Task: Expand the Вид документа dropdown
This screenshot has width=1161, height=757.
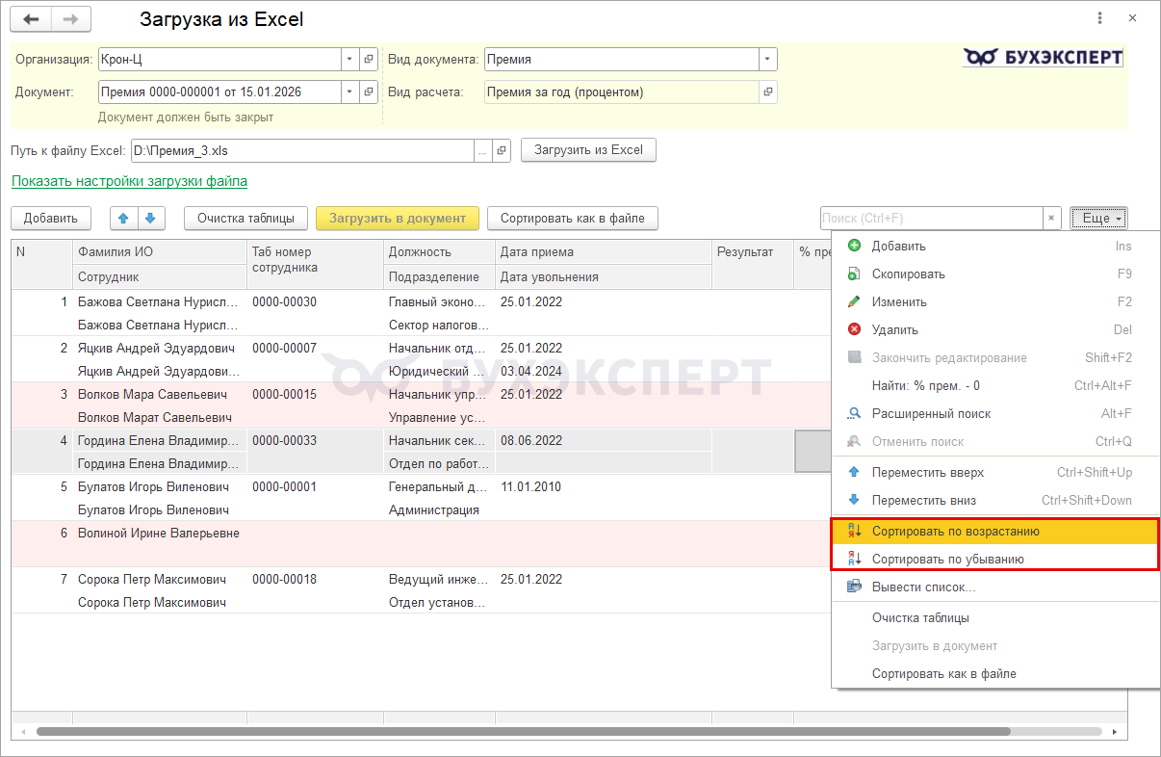Action: [x=767, y=60]
